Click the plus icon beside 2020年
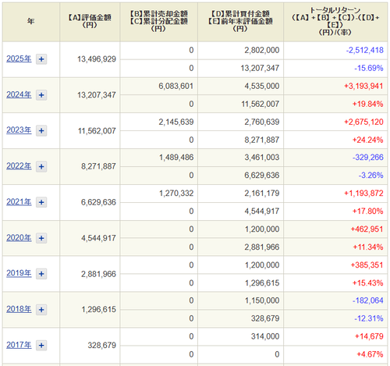Viewport: 390px width, 366px height. (41, 238)
